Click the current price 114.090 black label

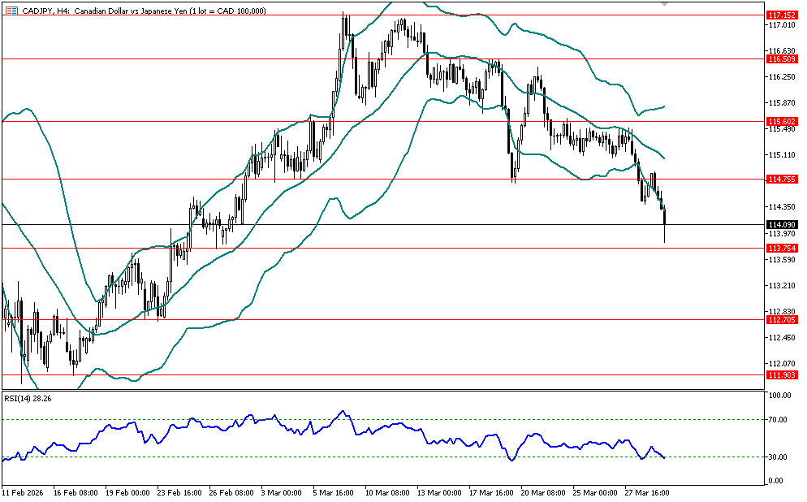tap(783, 224)
